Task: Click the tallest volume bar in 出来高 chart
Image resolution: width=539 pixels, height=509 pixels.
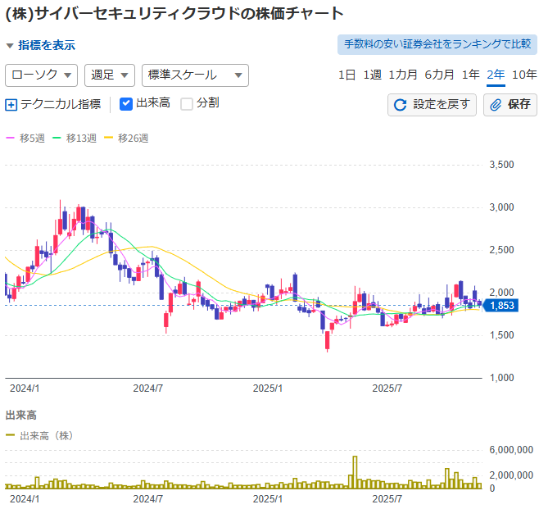Action: [x=355, y=472]
